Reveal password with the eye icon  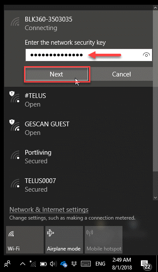point(146,55)
